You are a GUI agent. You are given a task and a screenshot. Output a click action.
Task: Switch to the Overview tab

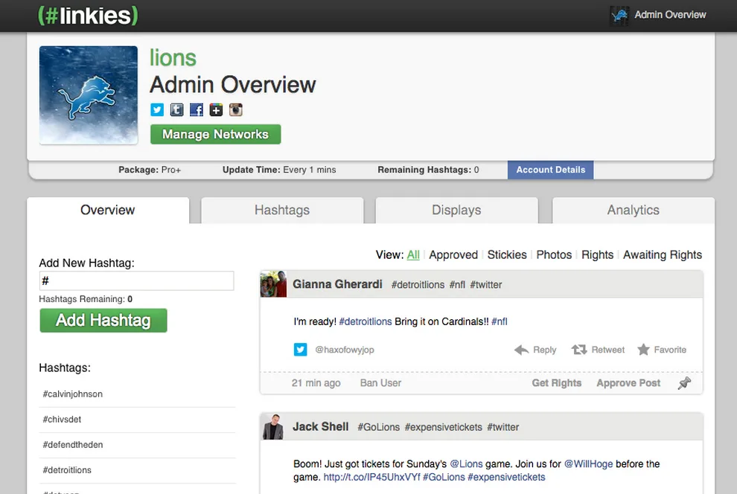pyautogui.click(x=108, y=210)
